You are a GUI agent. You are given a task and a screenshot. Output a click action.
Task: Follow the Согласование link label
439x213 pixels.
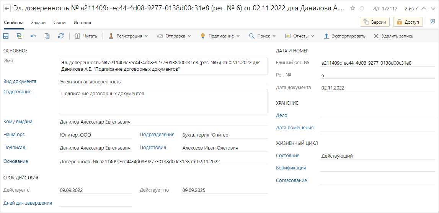291,180
